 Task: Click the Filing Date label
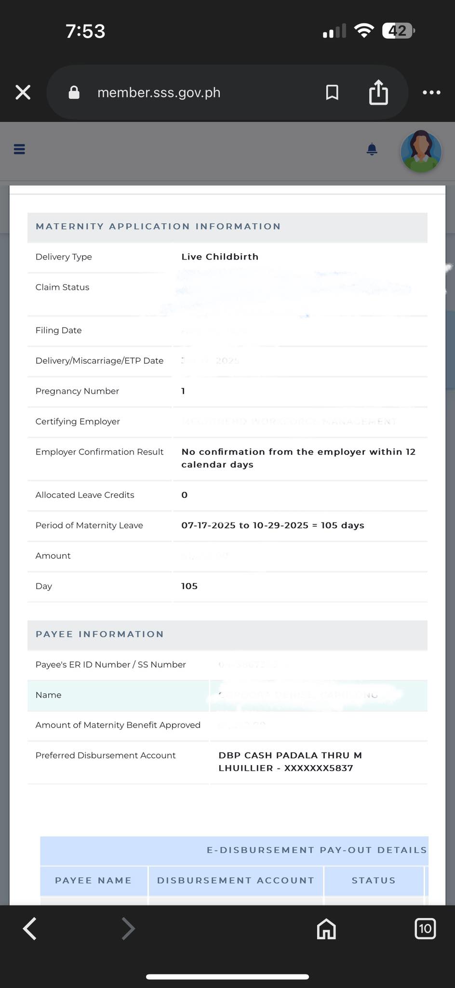point(58,330)
